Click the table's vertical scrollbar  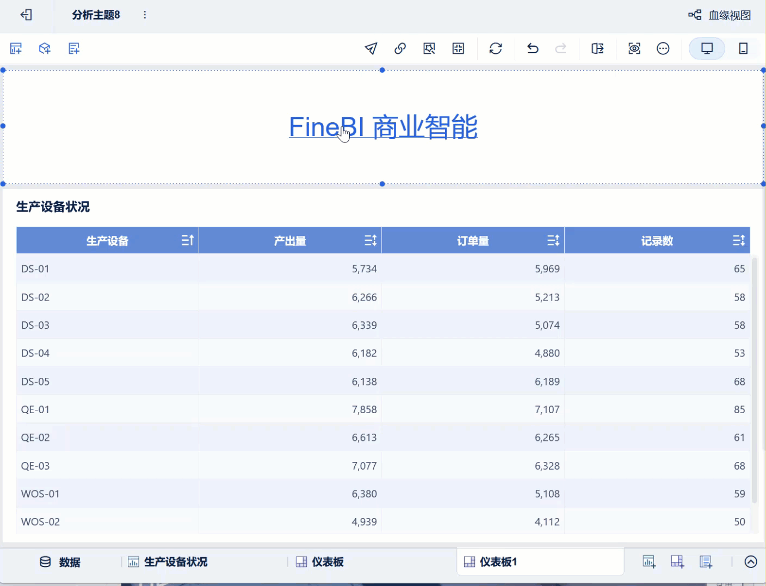coord(755,381)
